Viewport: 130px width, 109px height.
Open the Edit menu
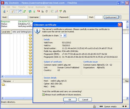coord(8,7)
